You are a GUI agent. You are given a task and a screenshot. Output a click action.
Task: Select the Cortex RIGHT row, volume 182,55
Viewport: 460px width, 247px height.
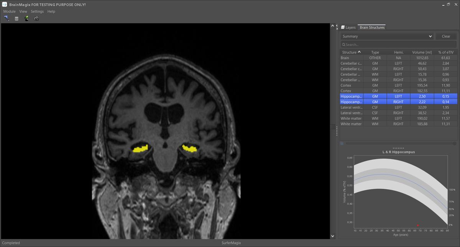[x=399, y=91]
